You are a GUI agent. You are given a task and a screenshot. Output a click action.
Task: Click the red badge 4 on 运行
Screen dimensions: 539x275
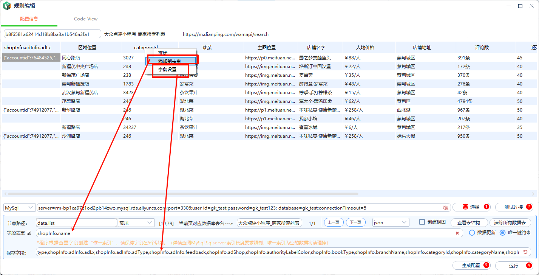click(x=529, y=265)
